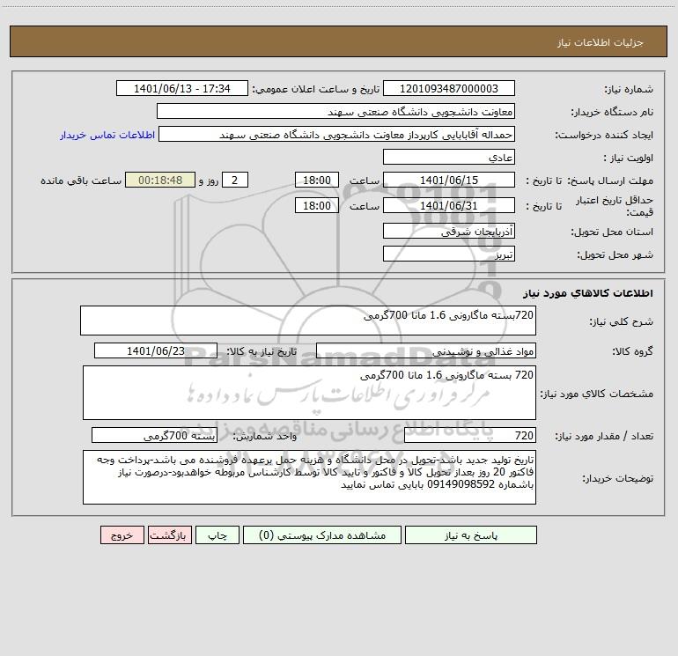Viewport: 678px width, 656px height.
Task: Click the label تاریخ نیاز به کالا
Action: [x=262, y=351]
